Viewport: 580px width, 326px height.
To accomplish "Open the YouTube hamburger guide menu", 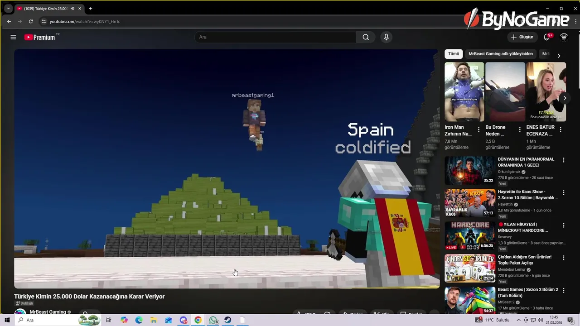I will 13,37.
